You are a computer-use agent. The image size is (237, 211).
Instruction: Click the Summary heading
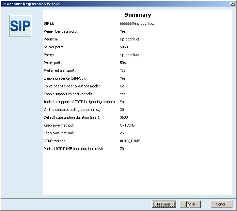pyautogui.click(x=138, y=15)
